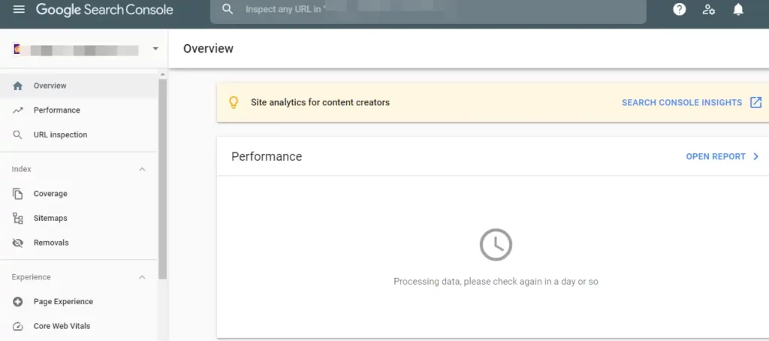Click the sidebar vertical scrollbar
The image size is (769, 341).
[162, 180]
